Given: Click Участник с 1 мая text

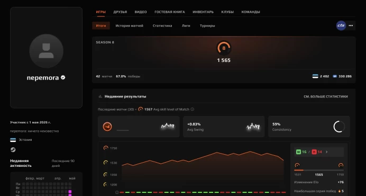Looking at the screenshot, I should pos(30,122).
